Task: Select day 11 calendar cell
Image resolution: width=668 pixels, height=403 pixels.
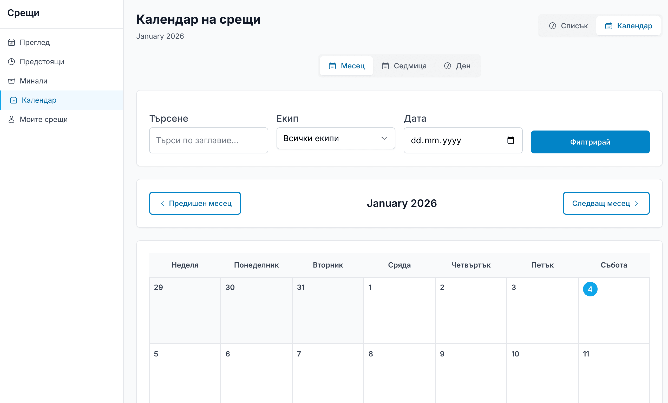Action: (x=614, y=374)
